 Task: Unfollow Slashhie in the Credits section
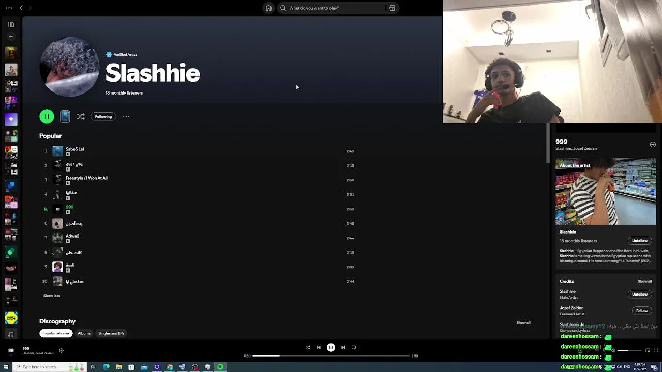click(639, 294)
